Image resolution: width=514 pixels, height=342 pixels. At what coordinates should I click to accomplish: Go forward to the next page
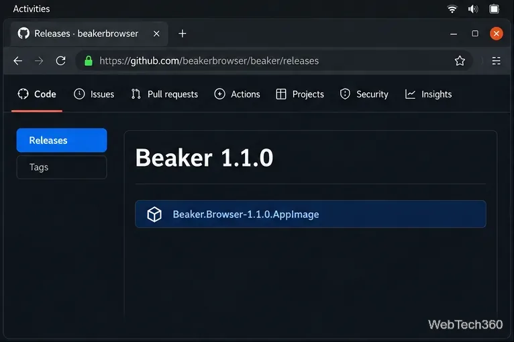pyautogui.click(x=39, y=60)
